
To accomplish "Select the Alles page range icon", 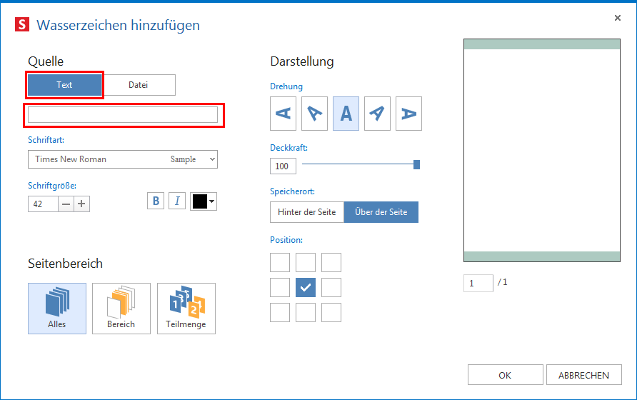I will pos(57,309).
